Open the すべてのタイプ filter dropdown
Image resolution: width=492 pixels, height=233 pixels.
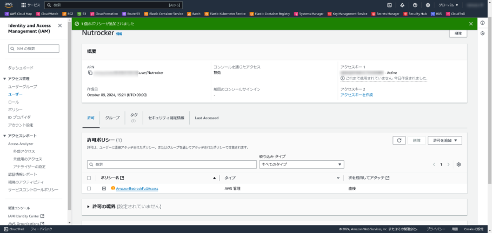coord(302,165)
